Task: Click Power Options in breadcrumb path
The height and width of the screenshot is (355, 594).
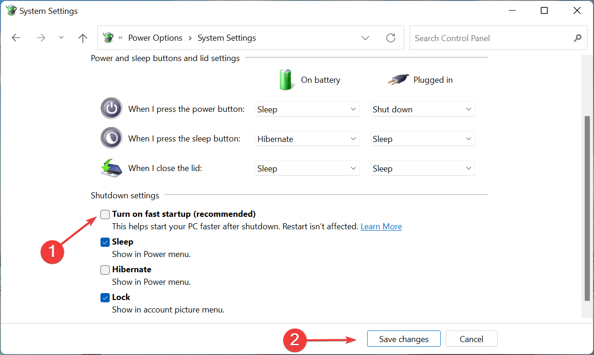Action: pos(155,38)
